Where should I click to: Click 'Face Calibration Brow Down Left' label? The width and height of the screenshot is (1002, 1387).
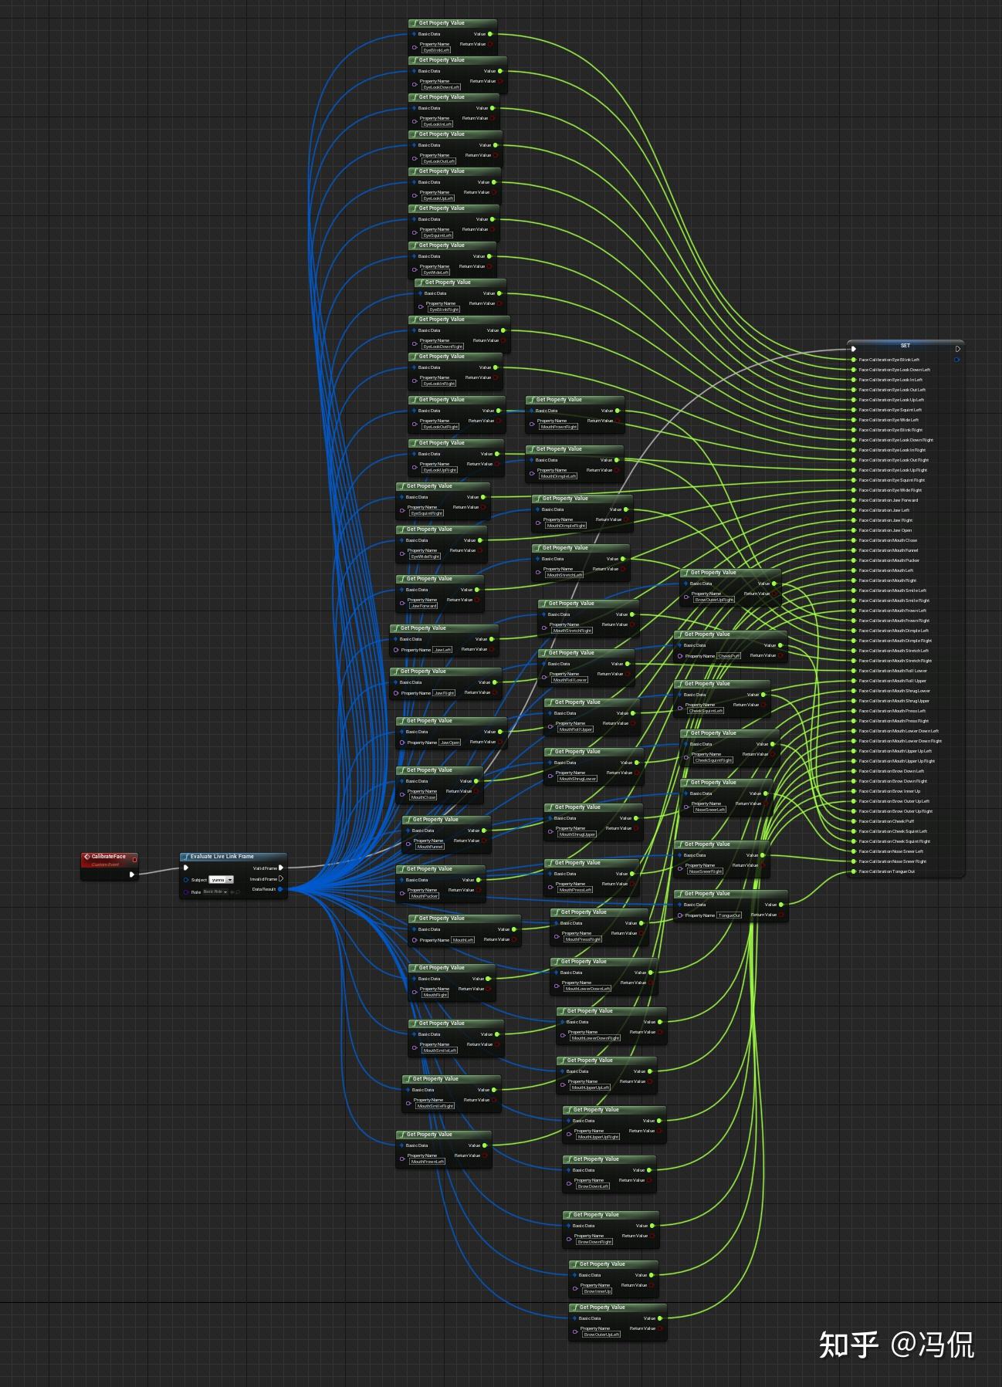pos(892,771)
